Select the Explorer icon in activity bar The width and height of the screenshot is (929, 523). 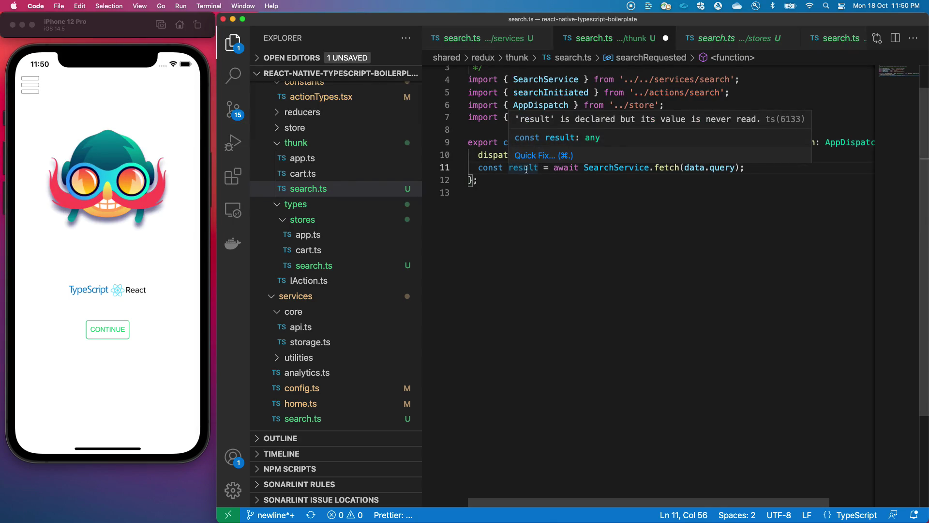[233, 44]
